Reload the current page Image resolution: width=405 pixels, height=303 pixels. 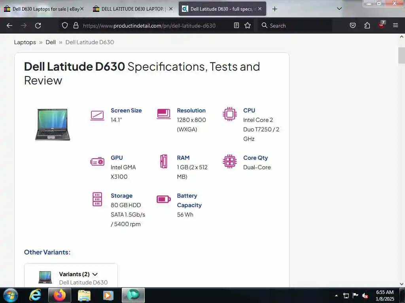pyautogui.click(x=38, y=26)
